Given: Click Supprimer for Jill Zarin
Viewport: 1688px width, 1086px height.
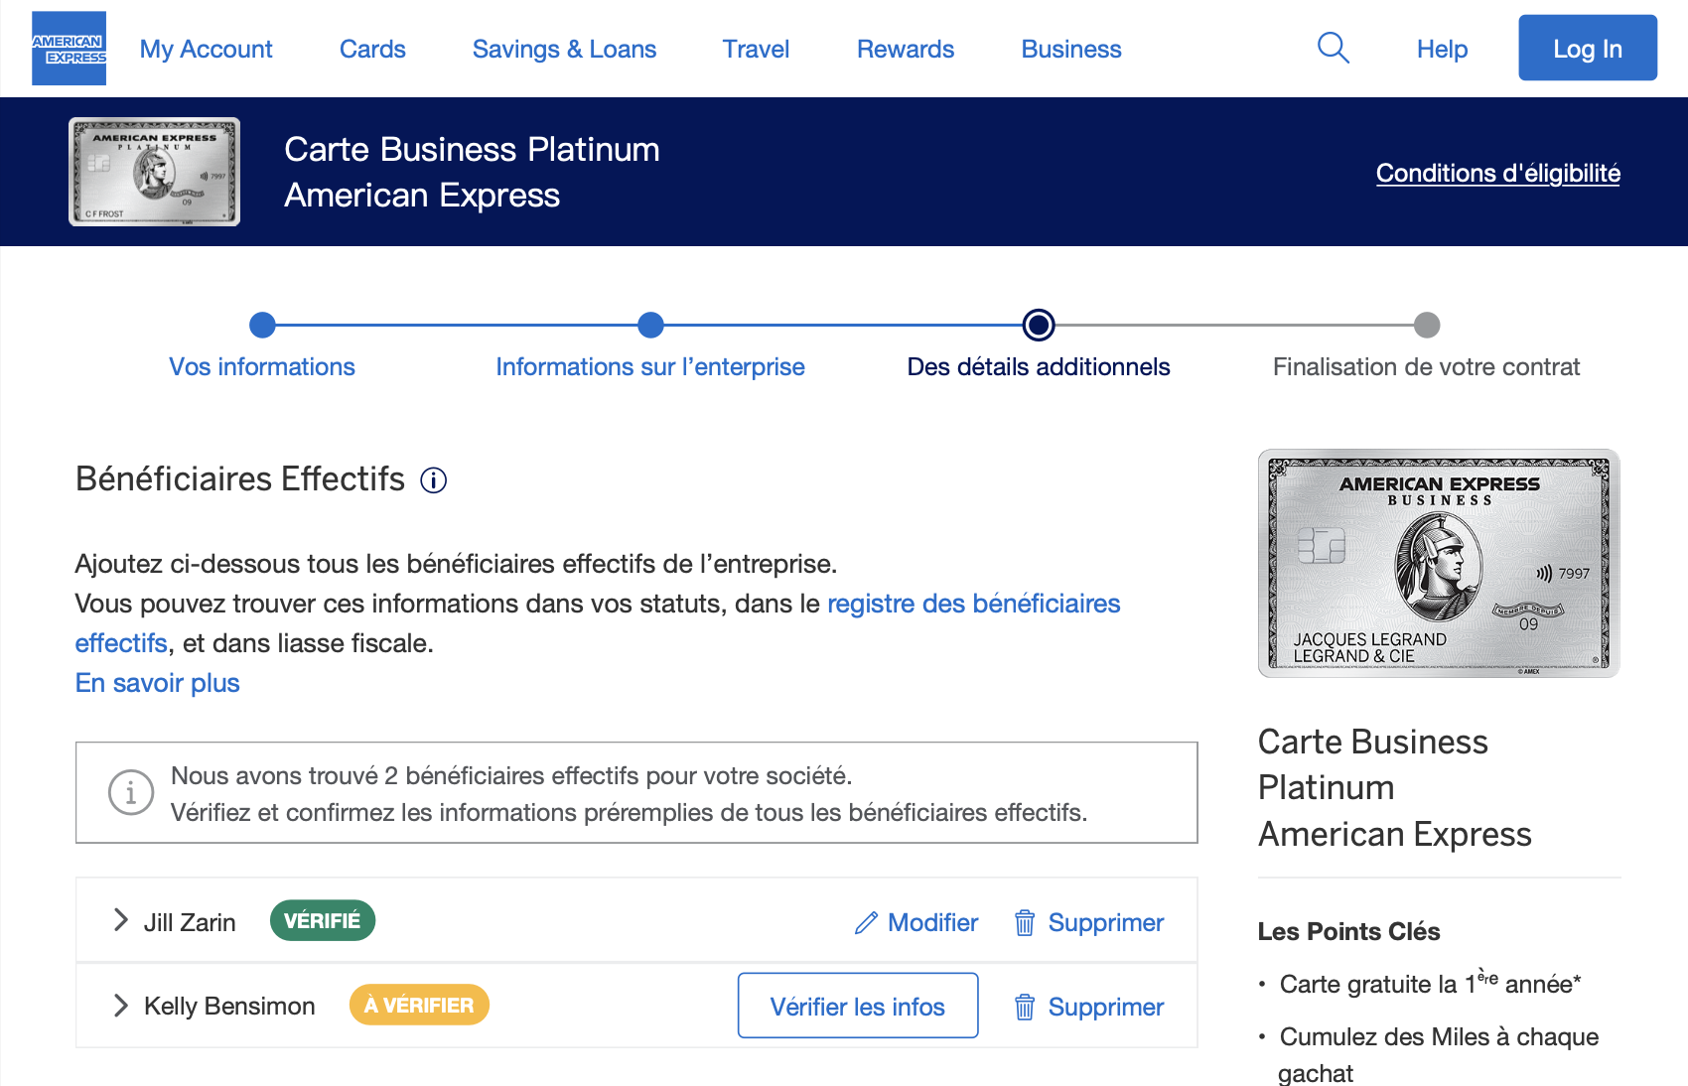Looking at the screenshot, I should point(1089,923).
